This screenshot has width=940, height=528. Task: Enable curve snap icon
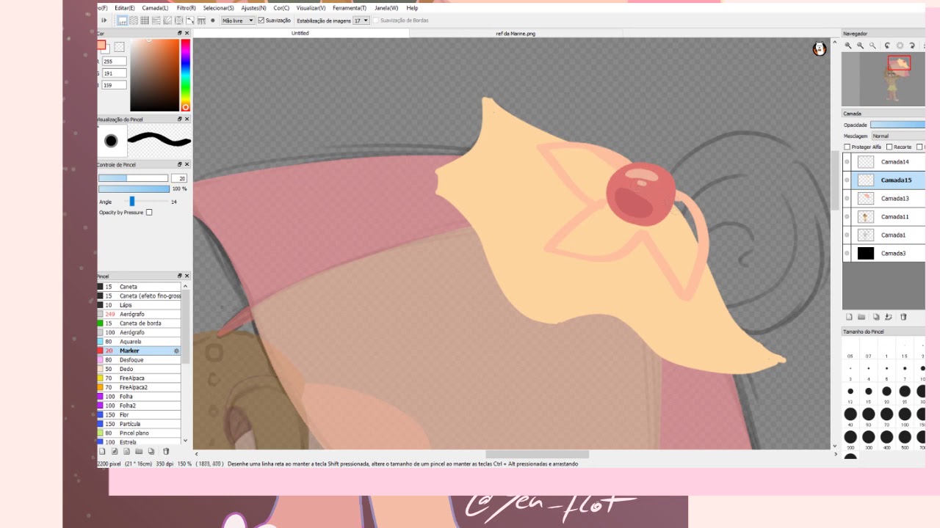coord(189,21)
